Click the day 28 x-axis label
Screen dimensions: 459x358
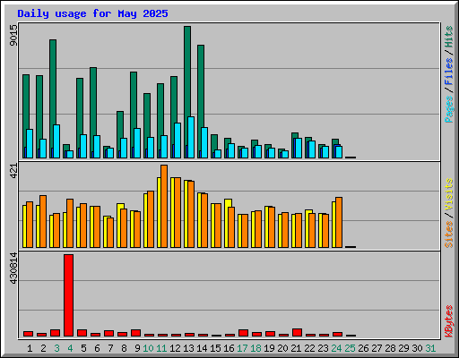point(390,348)
